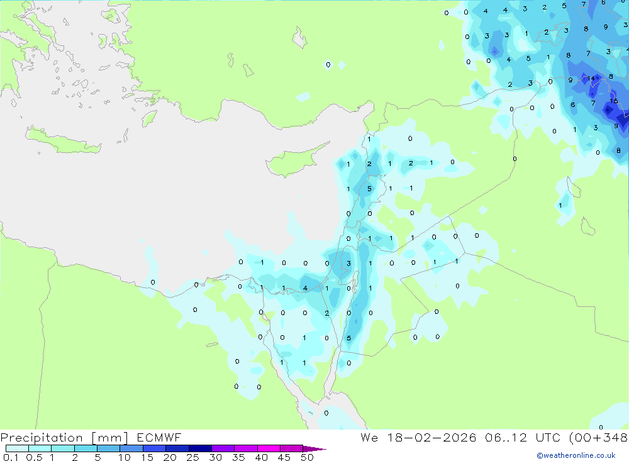Viewport: 629px width, 461px height.
Task: Click the "ECMWF" model label
Action: pyautogui.click(x=159, y=437)
